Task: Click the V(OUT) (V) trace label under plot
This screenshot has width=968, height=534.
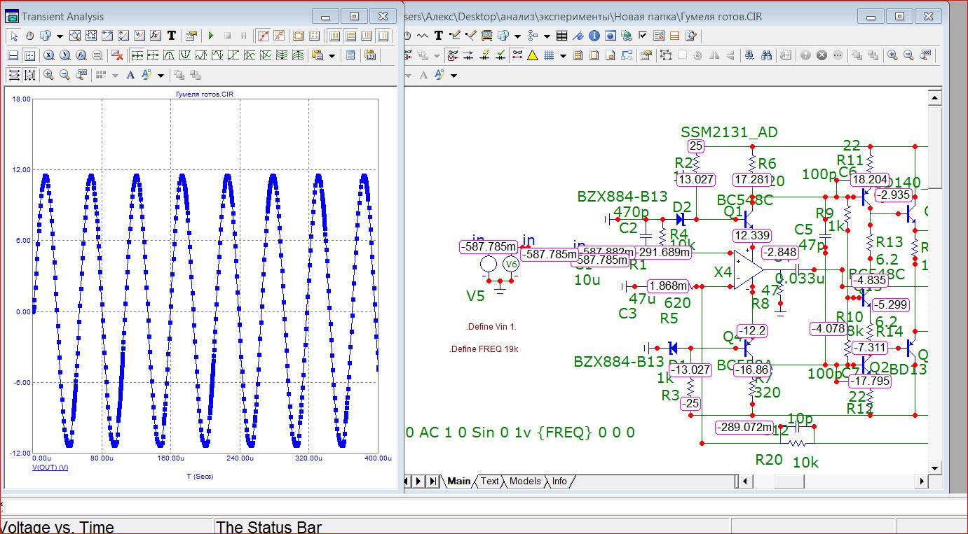Action: pos(50,468)
